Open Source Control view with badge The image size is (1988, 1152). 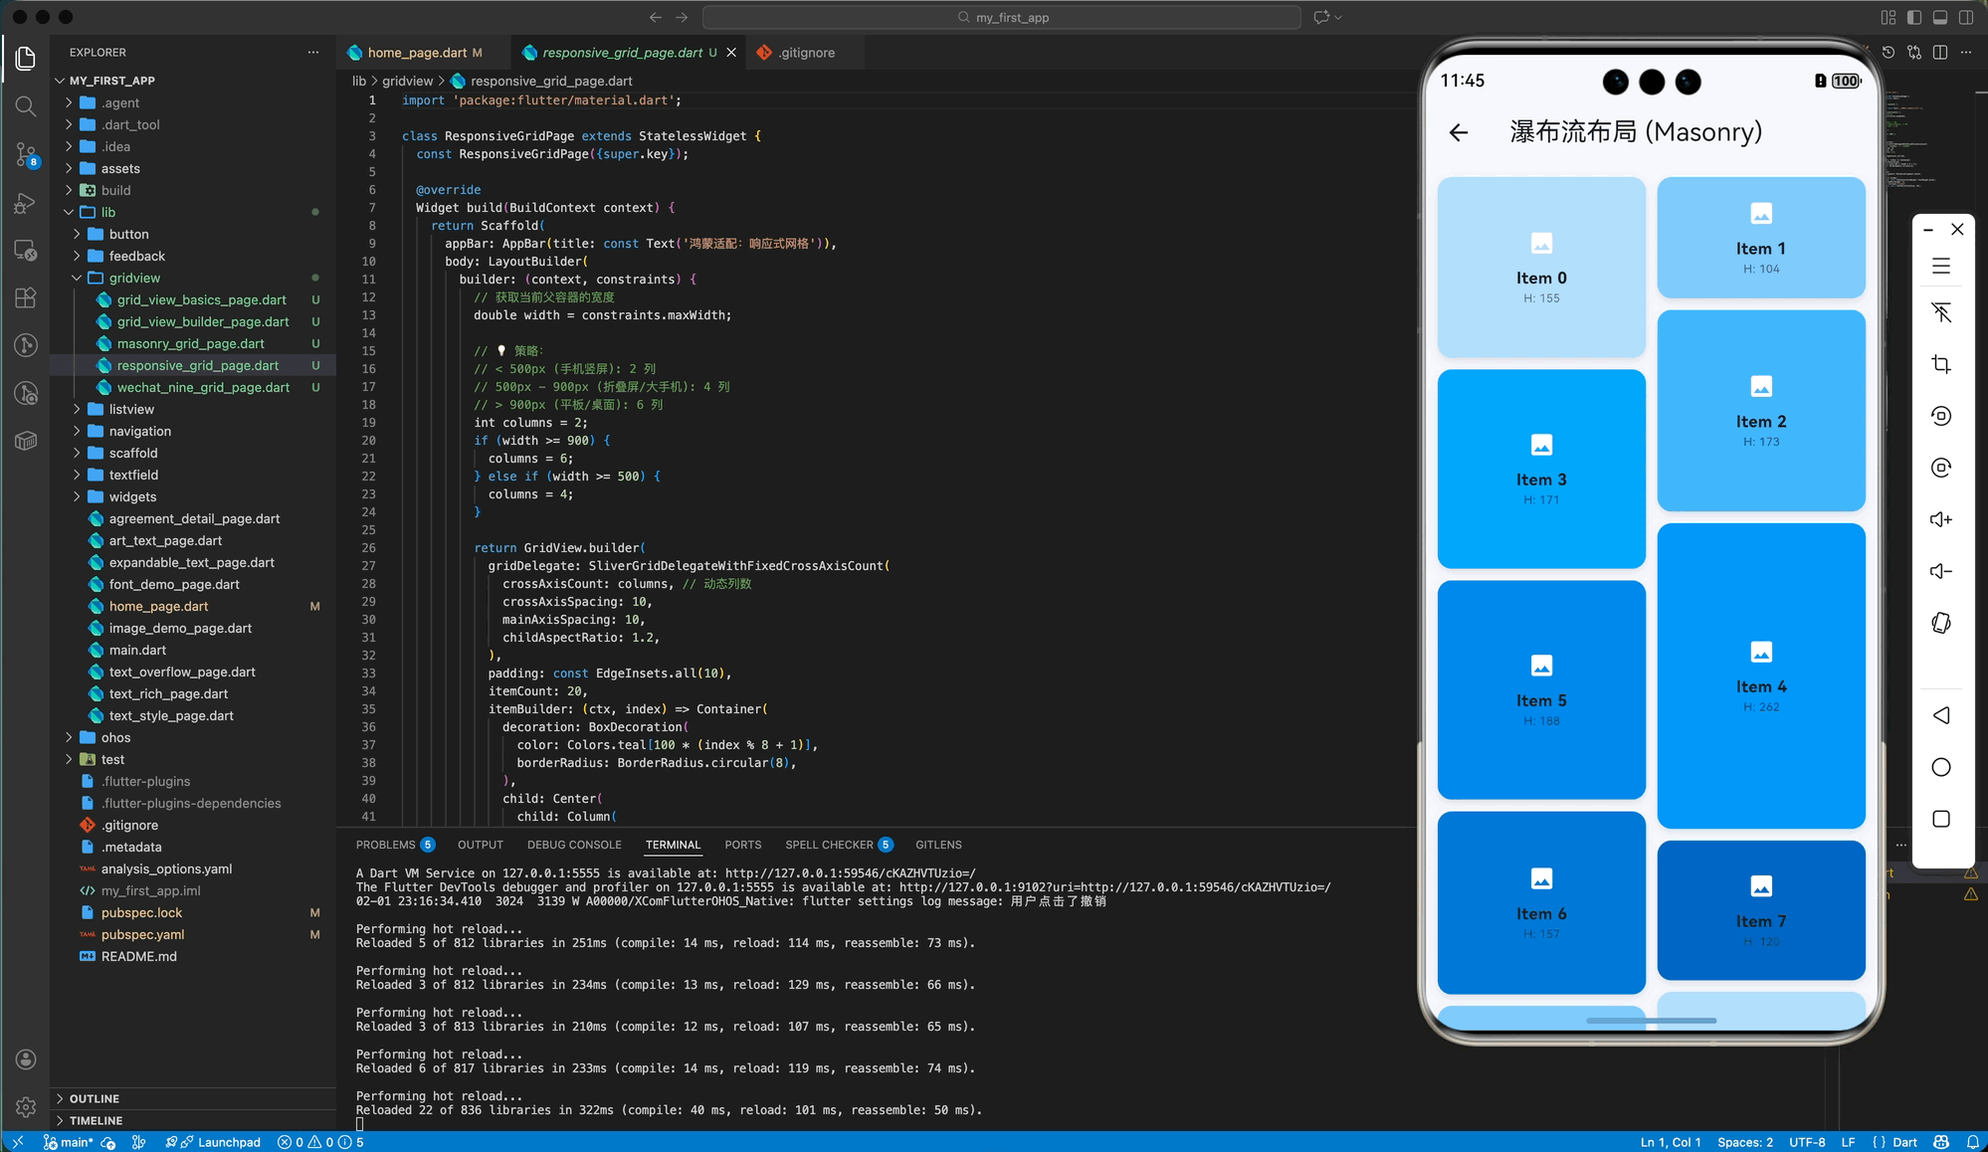coord(26,154)
